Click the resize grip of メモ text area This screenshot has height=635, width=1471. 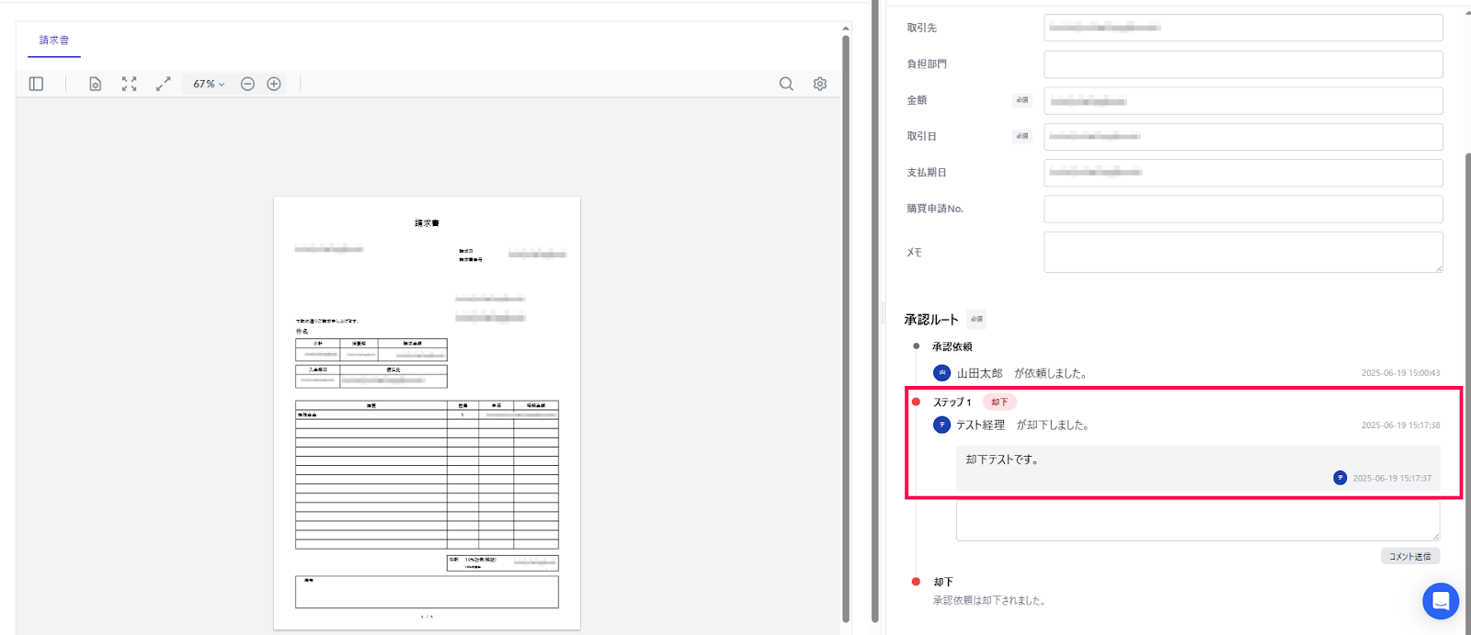pyautogui.click(x=1438, y=267)
